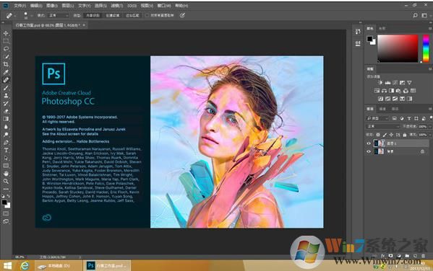Enable the sample all layers checkbox
Viewport: 433px width, 271px height.
pos(147,15)
